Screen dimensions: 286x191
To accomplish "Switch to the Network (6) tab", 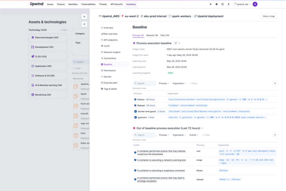I will (152, 35).
